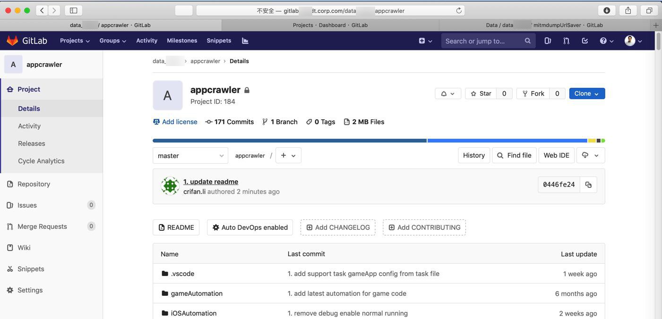Fork the appcrawler project
662x319 pixels.
[x=533, y=93]
